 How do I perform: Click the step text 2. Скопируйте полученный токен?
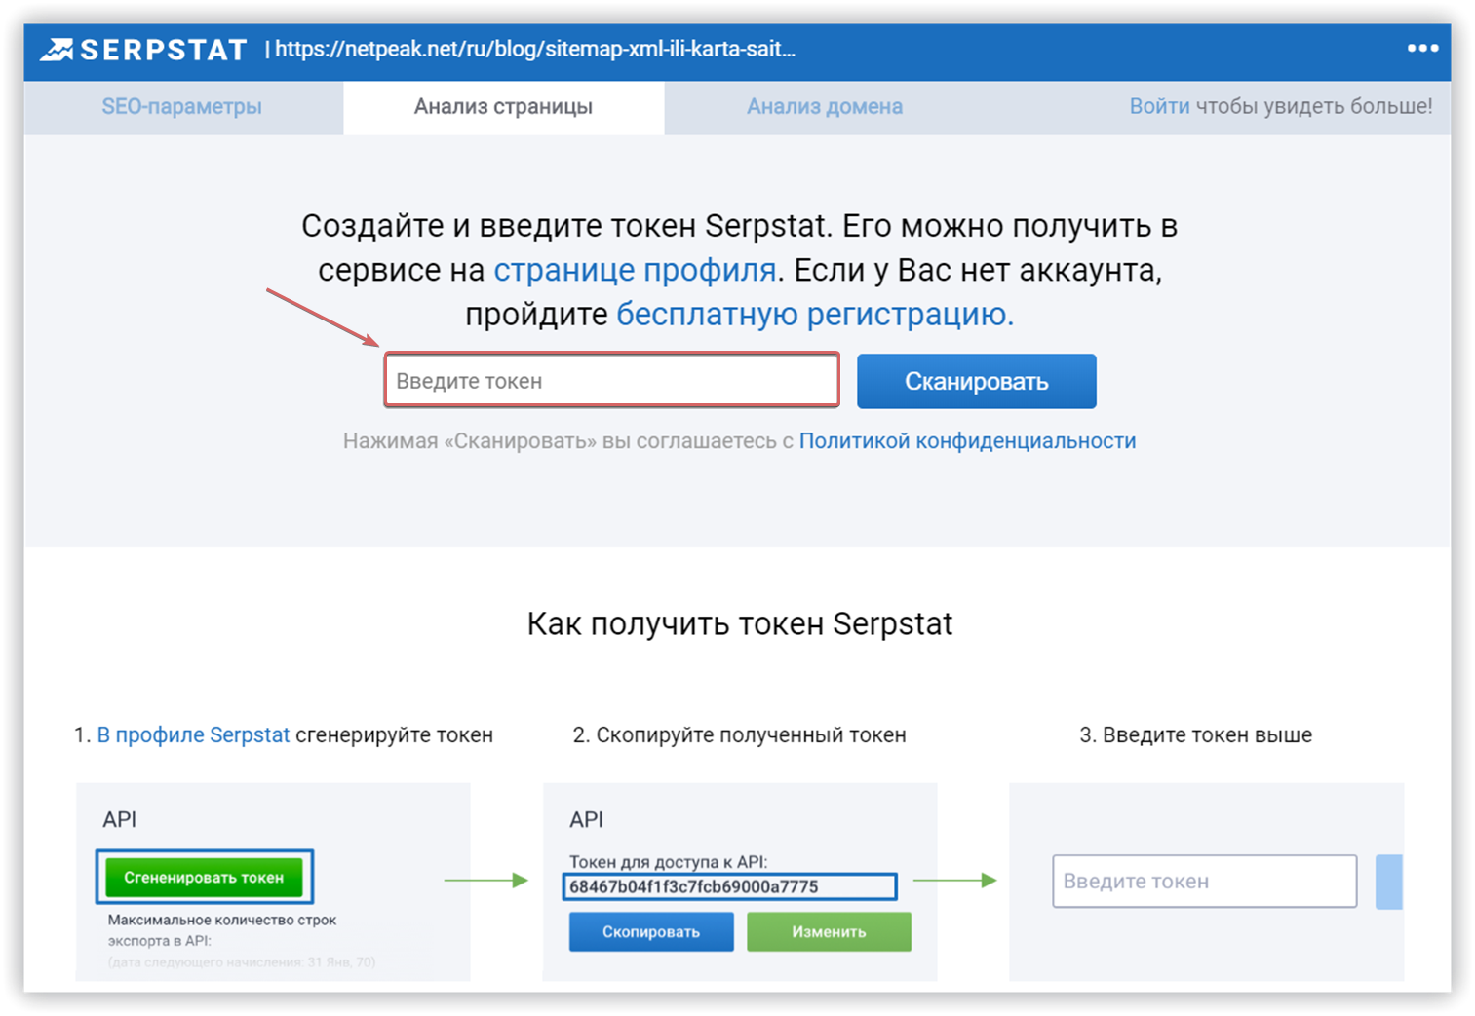(x=739, y=735)
